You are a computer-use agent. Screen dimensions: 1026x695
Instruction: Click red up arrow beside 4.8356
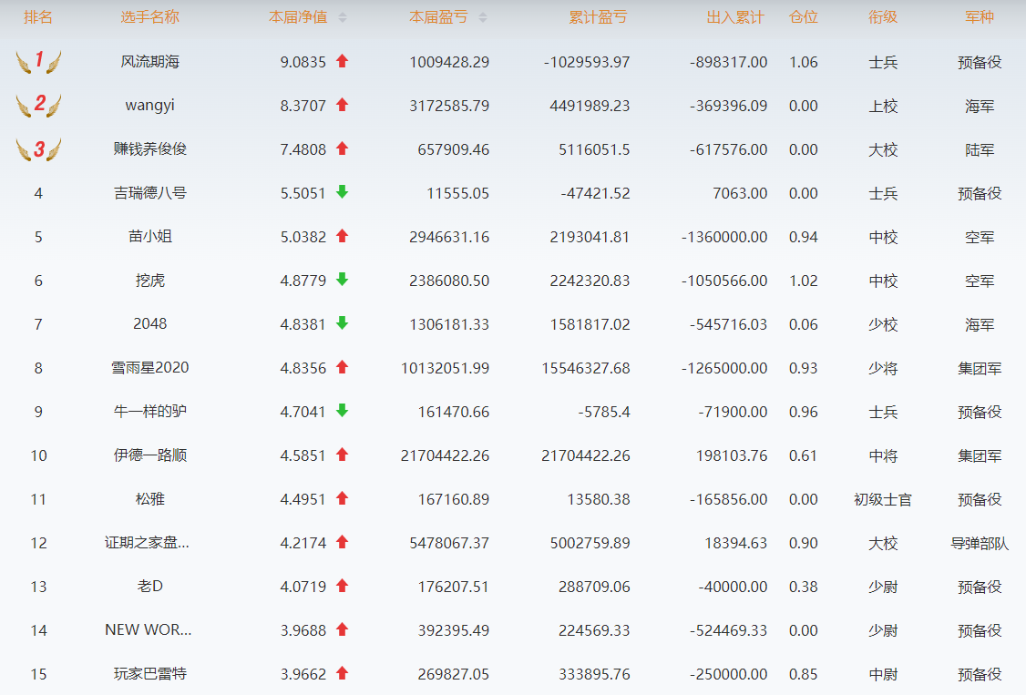(342, 367)
